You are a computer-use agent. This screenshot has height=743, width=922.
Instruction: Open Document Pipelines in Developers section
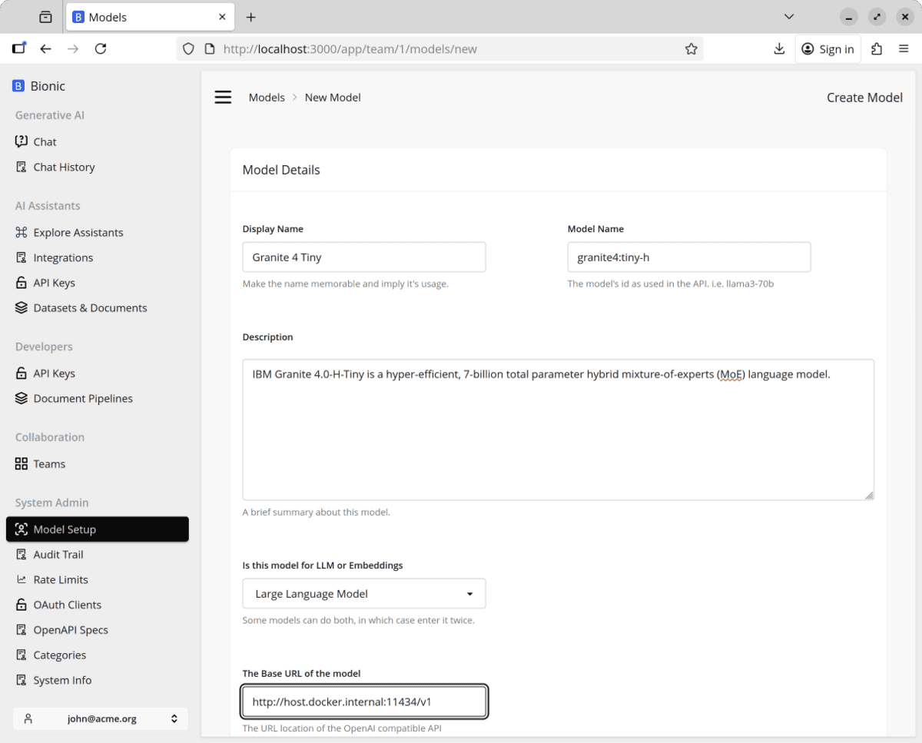pos(83,399)
